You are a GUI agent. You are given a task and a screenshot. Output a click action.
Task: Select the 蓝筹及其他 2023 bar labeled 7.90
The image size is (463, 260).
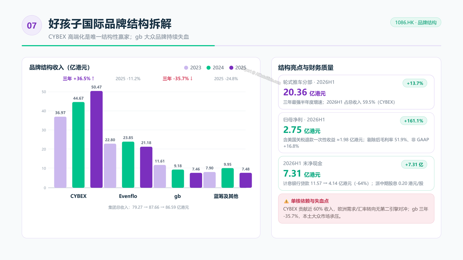point(209,180)
